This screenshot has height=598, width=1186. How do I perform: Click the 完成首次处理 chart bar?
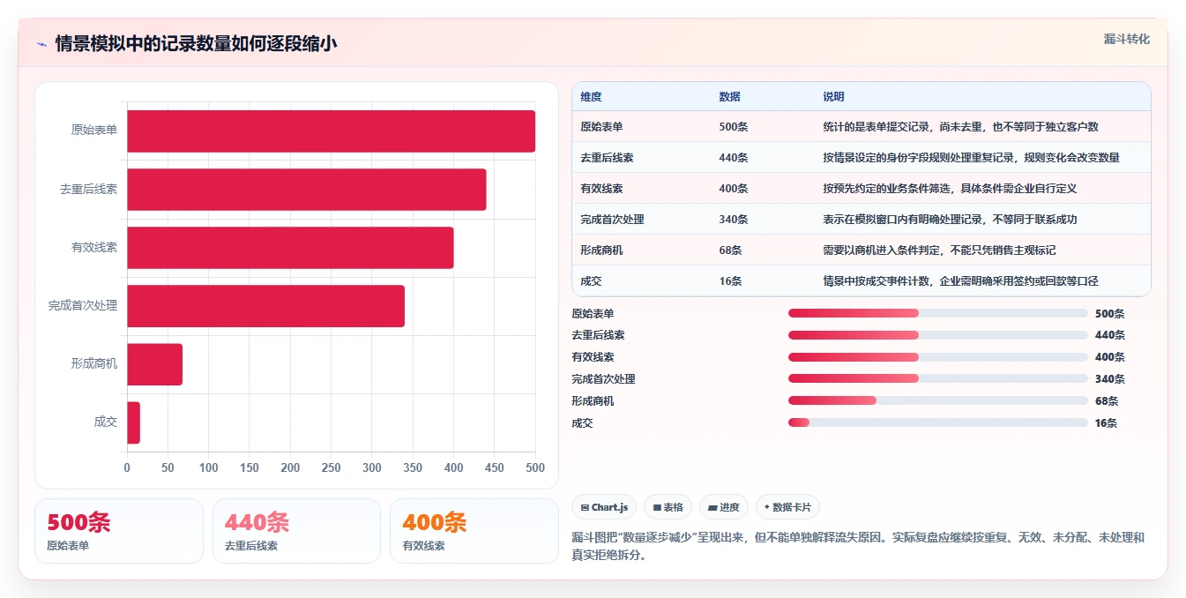click(x=265, y=306)
